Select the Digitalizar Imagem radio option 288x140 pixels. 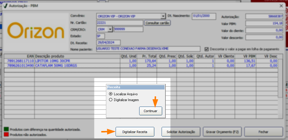[x=111, y=100]
